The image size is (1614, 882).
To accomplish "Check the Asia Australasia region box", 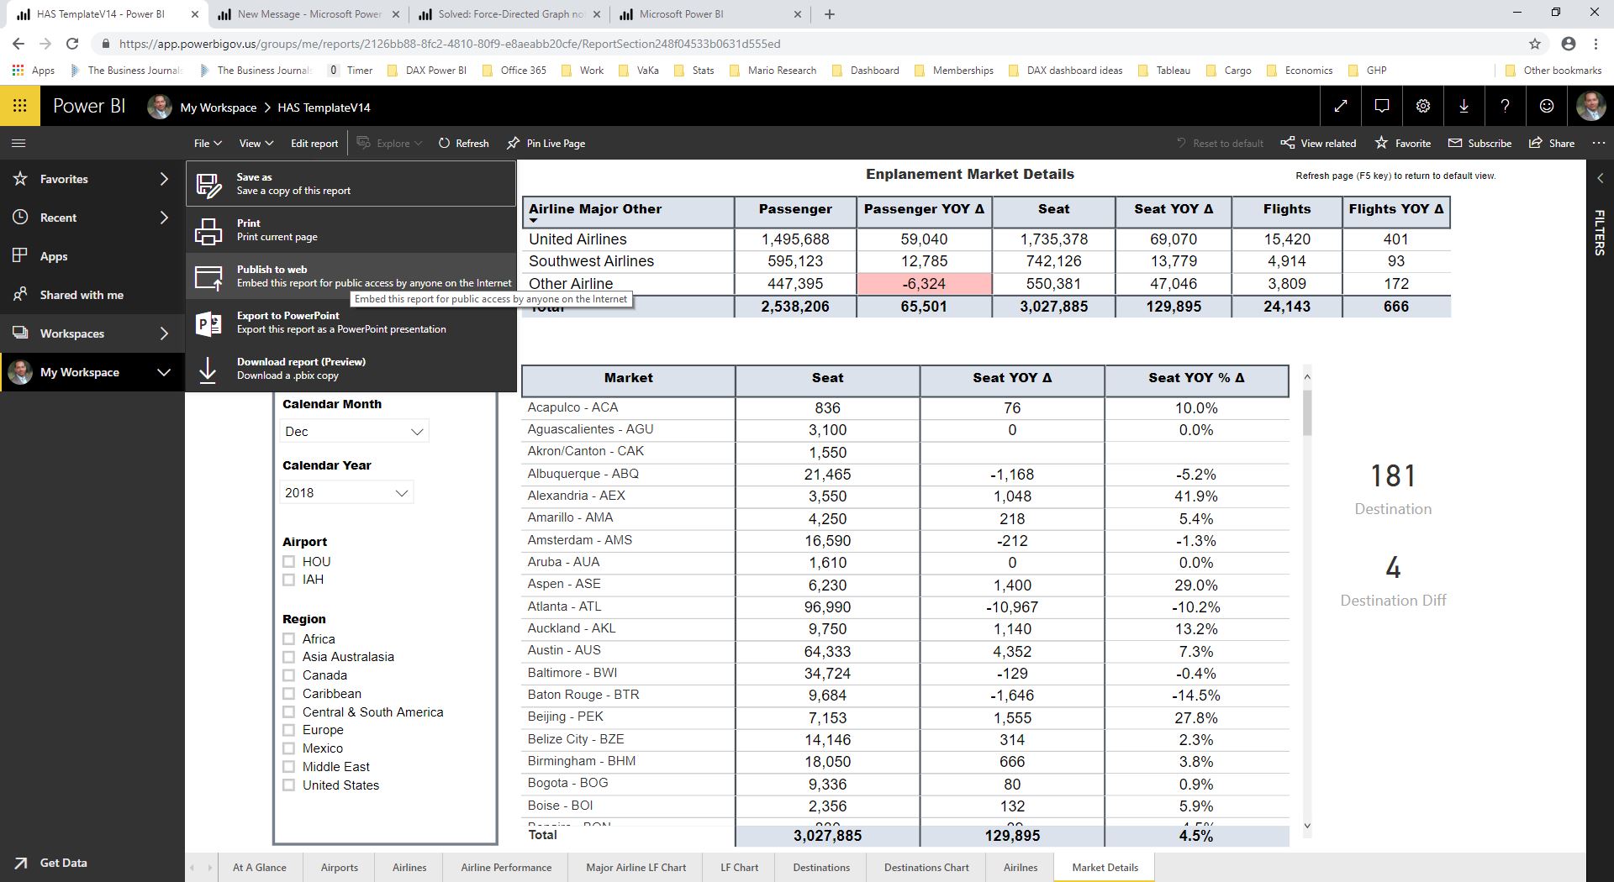I will click(x=289, y=657).
